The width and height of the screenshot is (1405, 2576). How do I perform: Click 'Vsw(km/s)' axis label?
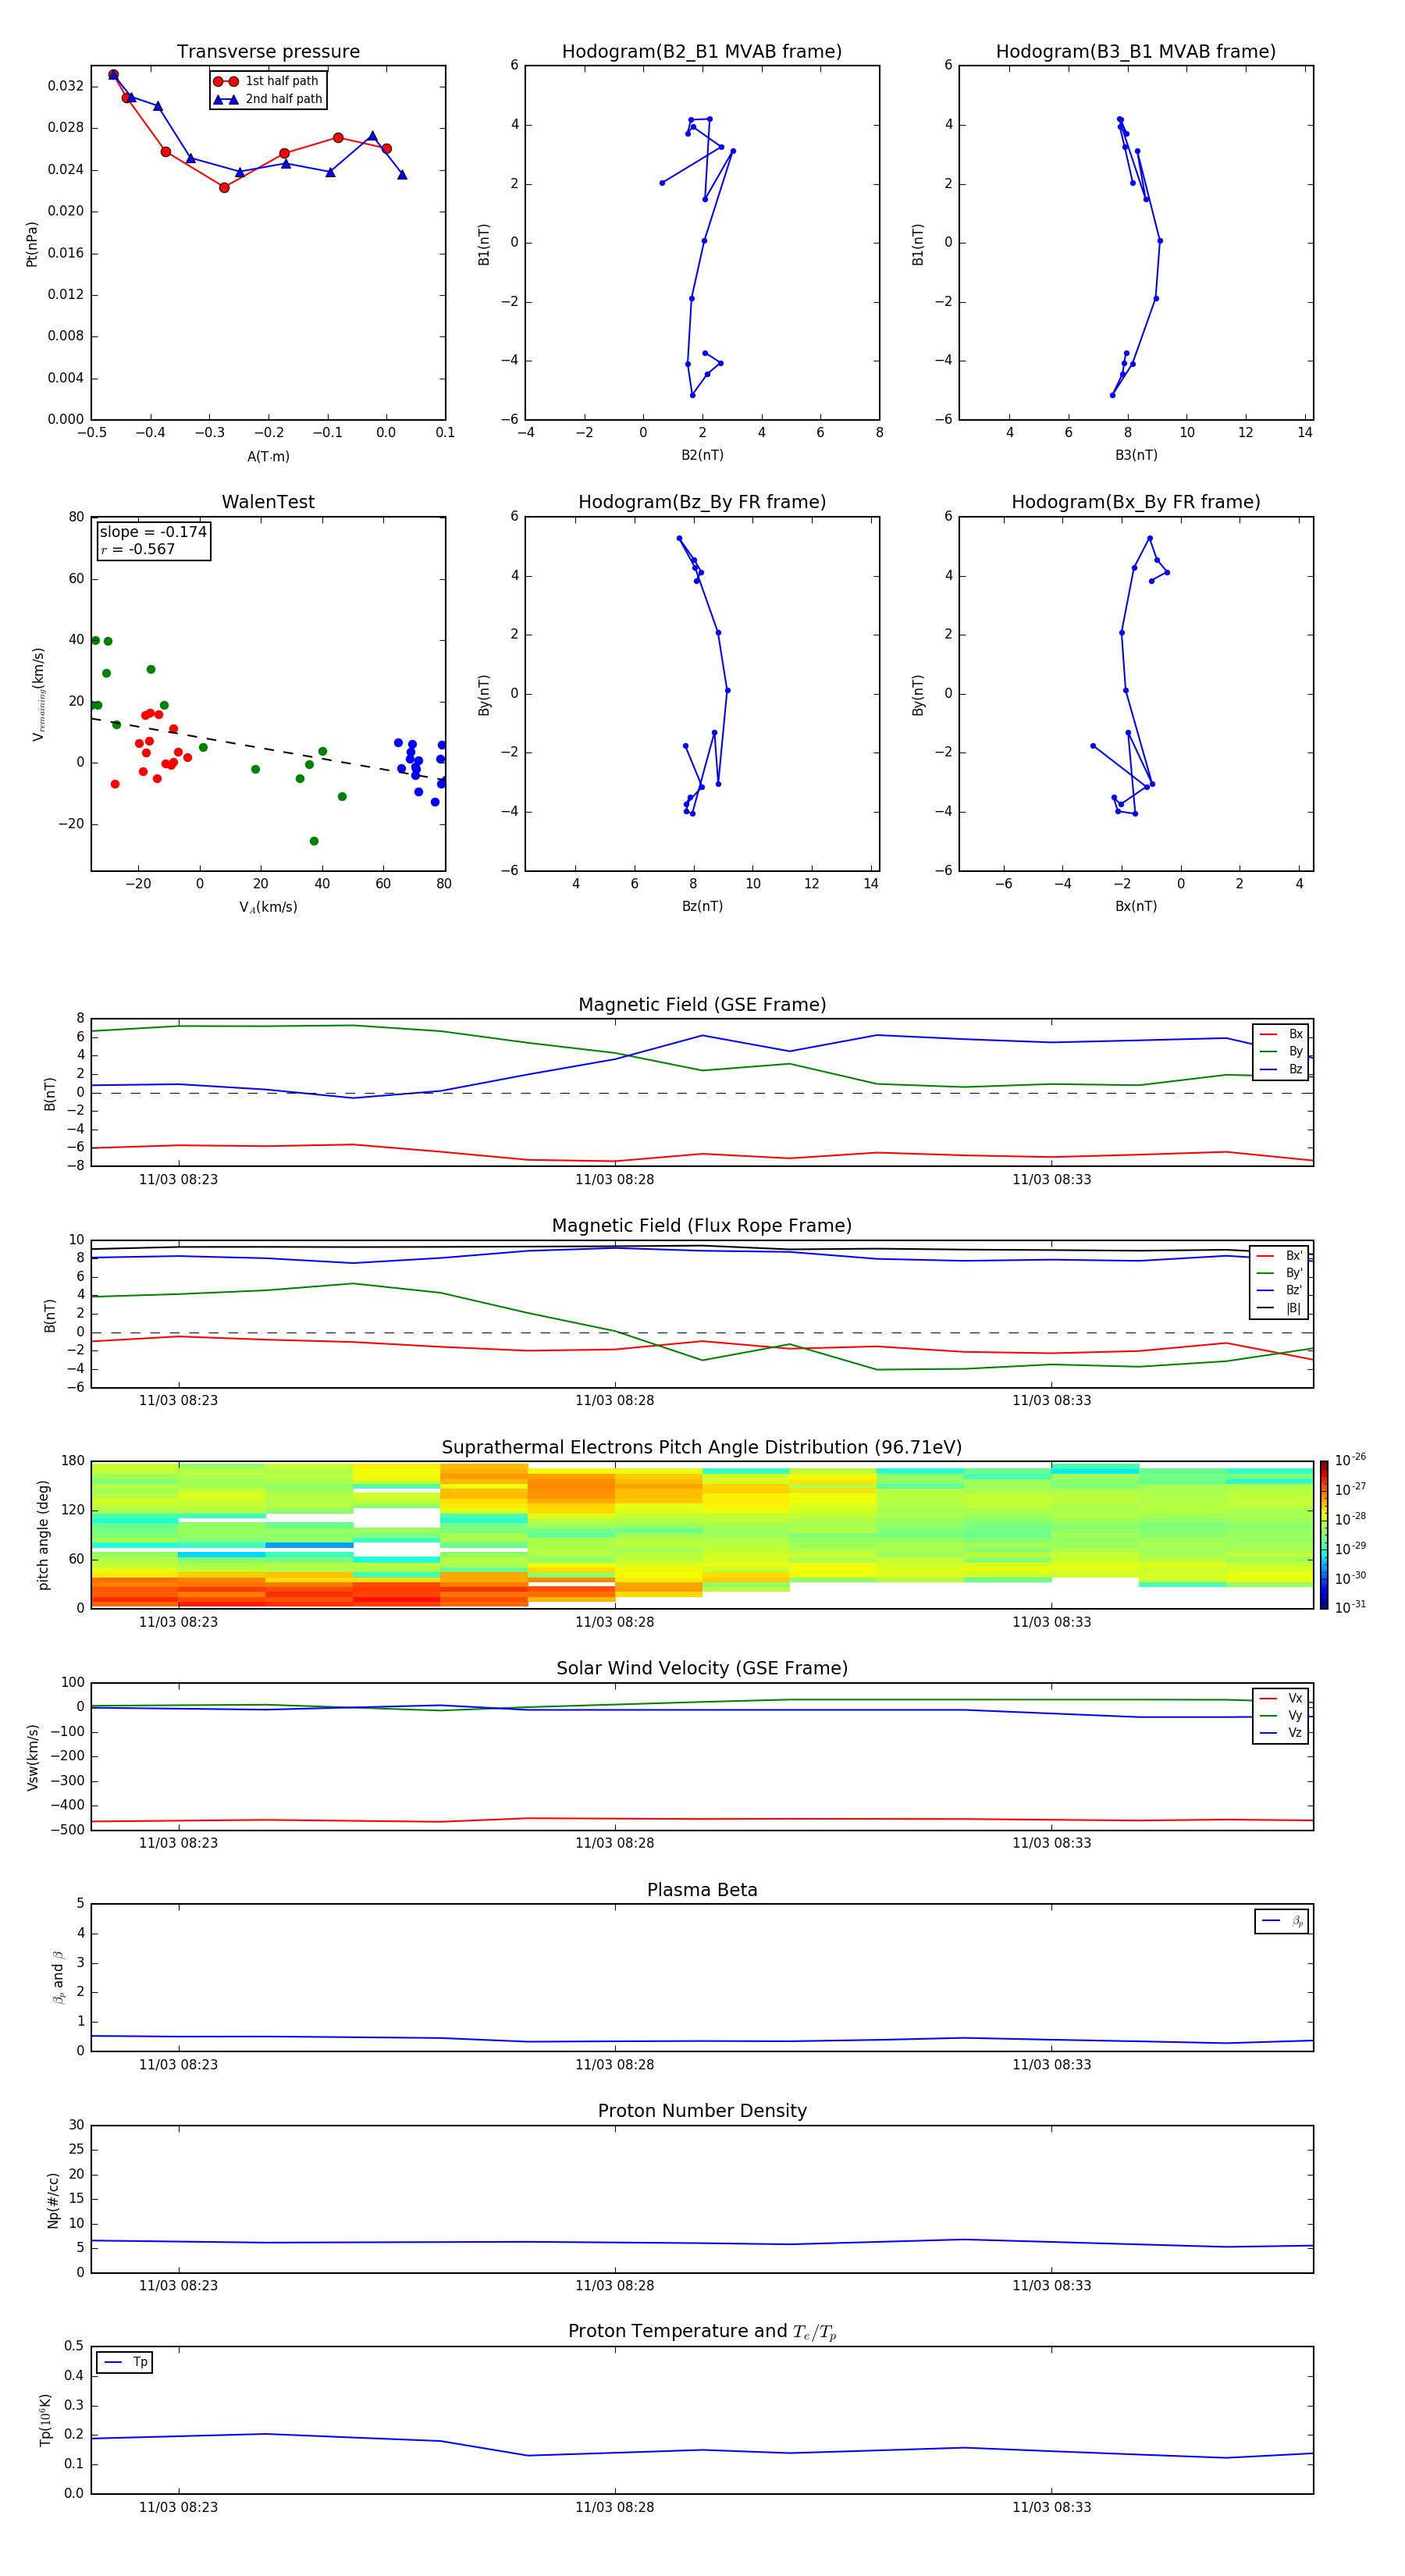coord(33,1757)
